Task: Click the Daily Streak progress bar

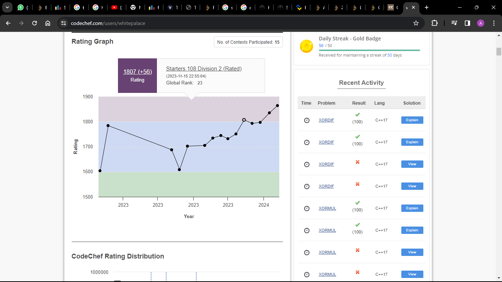Action: tap(369, 50)
